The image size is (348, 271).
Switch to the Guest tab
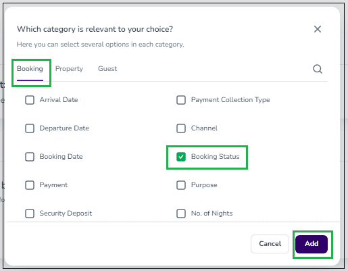click(x=107, y=68)
